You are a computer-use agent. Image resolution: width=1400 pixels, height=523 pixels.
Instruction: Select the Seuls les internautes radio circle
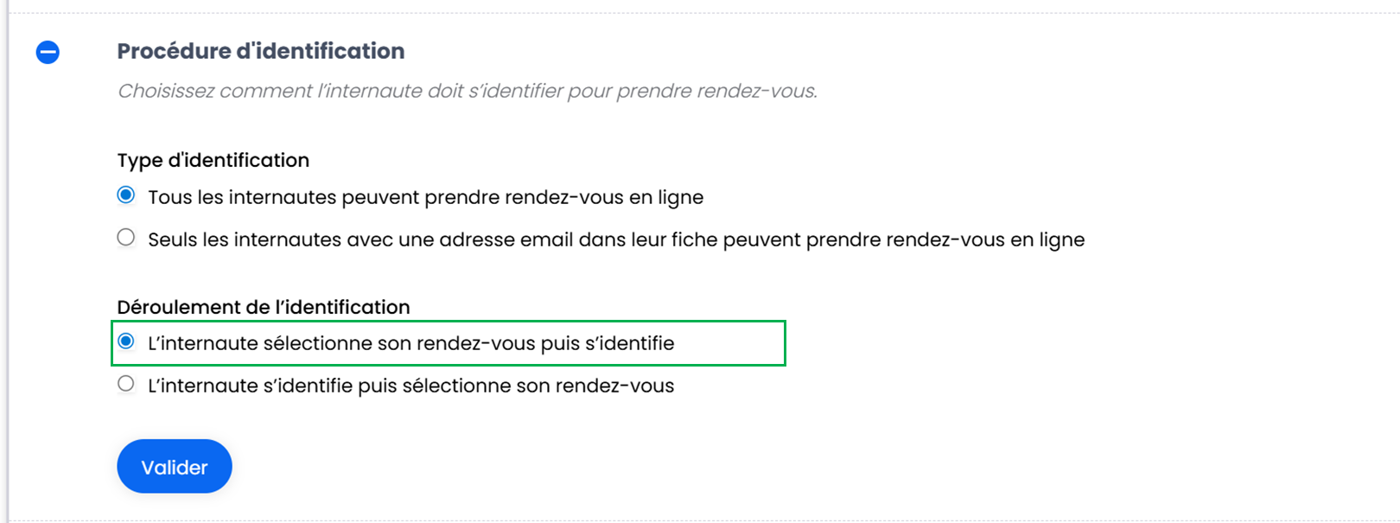click(x=126, y=238)
